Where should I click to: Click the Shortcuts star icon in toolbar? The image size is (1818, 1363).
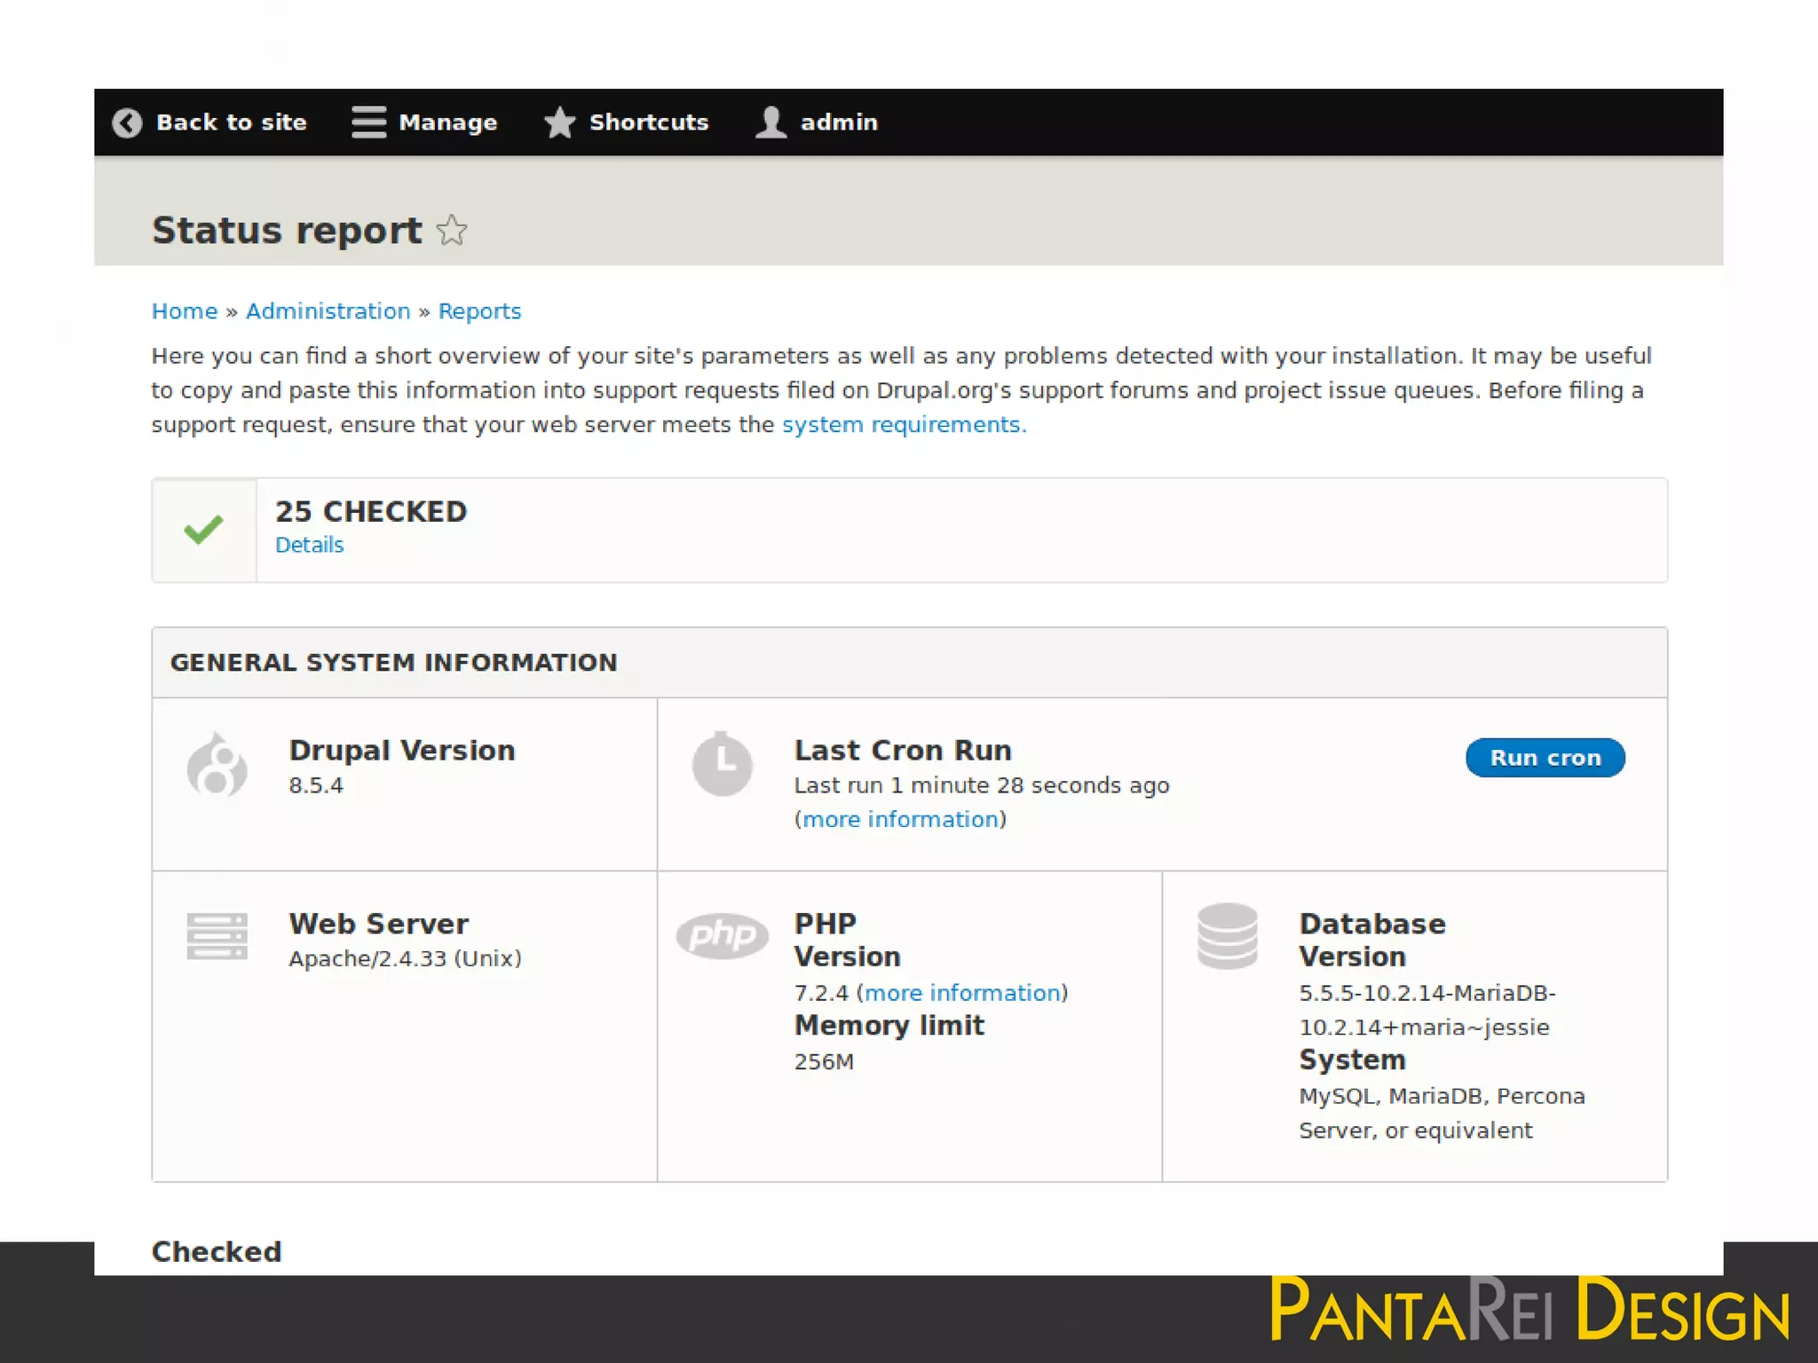click(x=559, y=122)
